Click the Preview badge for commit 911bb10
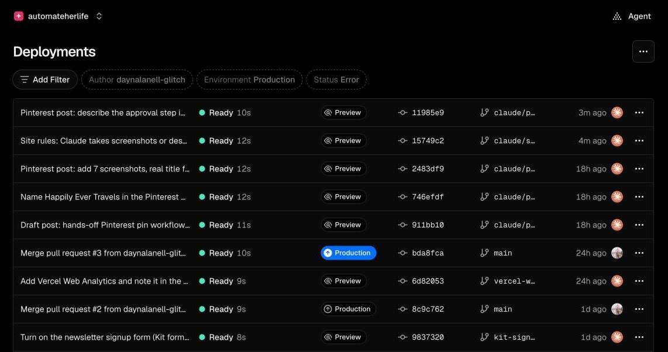 point(343,225)
